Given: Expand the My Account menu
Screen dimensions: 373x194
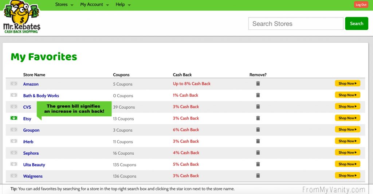Looking at the screenshot, I should pyautogui.click(x=94, y=4).
